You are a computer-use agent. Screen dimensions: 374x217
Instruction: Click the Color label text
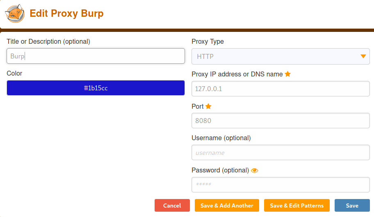tap(14, 73)
